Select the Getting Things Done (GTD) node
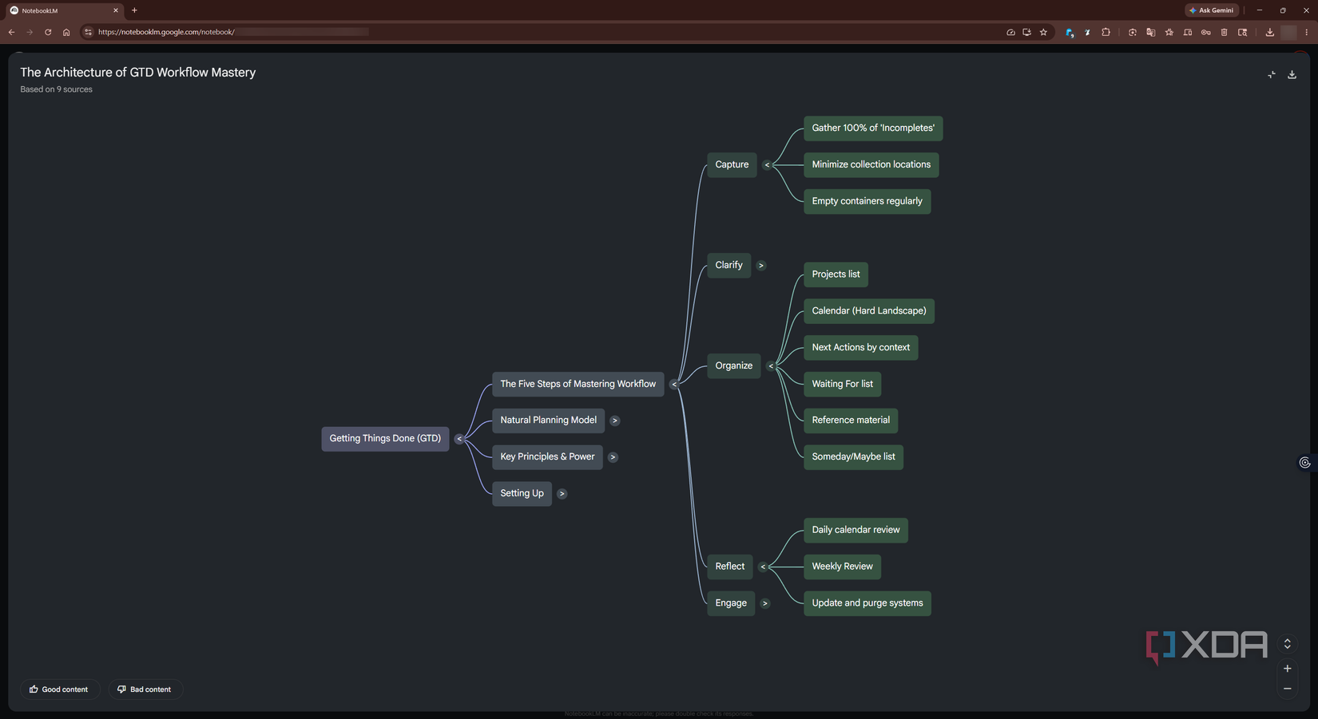This screenshot has width=1318, height=719. (x=385, y=438)
